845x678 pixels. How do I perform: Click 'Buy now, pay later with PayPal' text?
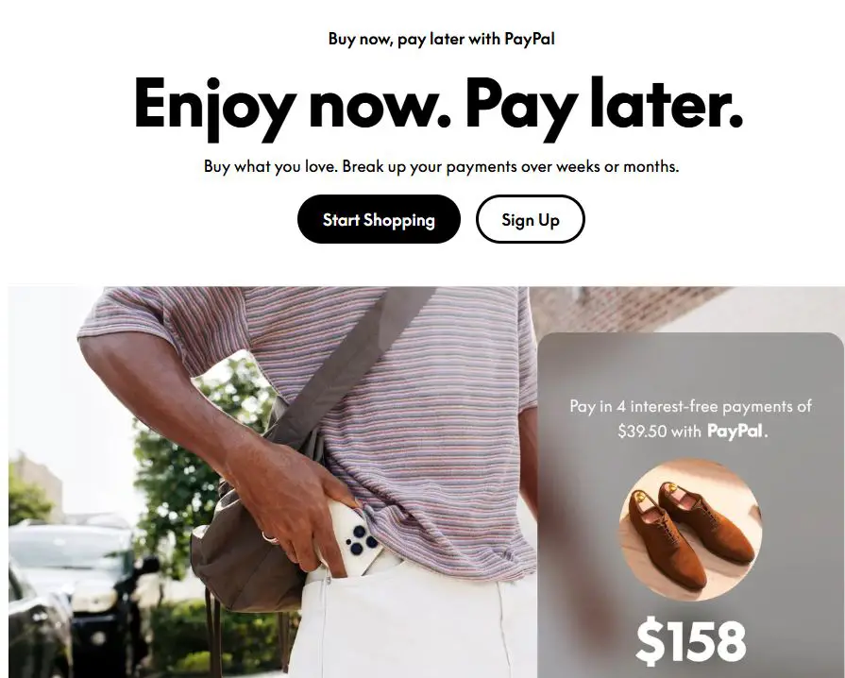[x=441, y=39]
